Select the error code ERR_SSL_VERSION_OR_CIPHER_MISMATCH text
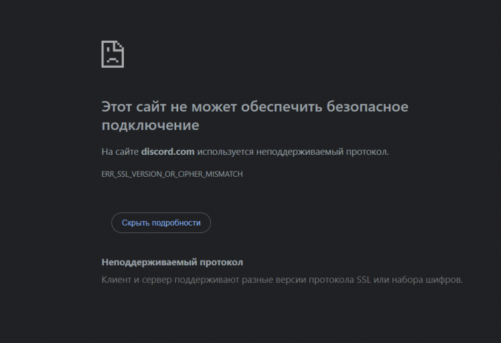Screen dimensions: 501x343 click(x=172, y=174)
